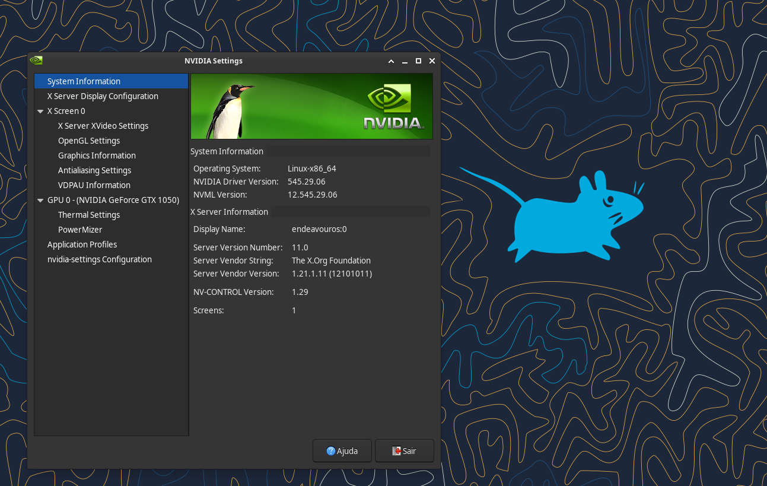Collapse the X Screen 0 tree node

[x=40, y=111]
